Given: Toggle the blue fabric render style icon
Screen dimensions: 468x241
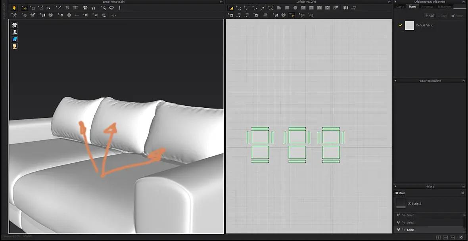Looking at the screenshot, I should pyautogui.click(x=14, y=39).
